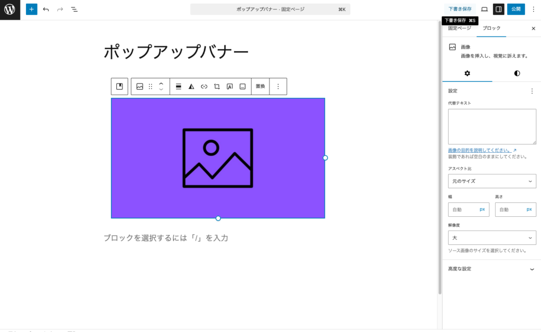Screen dimensions: 541x332
Task: Switch the 幅 field unit to px
Action: (x=482, y=209)
